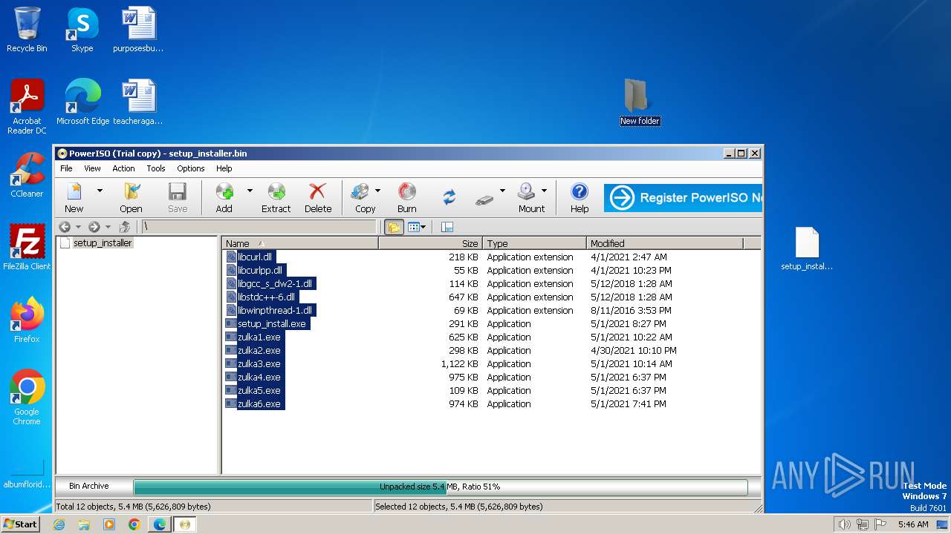Select the zulka1.exe file

click(x=259, y=337)
